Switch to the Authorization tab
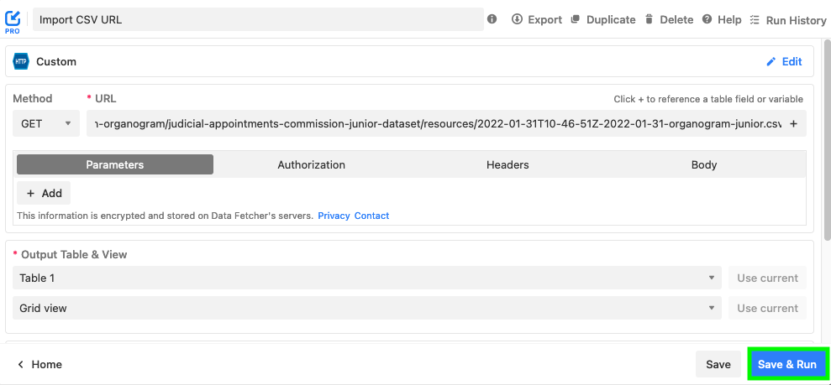This screenshot has width=831, height=385. [311, 164]
